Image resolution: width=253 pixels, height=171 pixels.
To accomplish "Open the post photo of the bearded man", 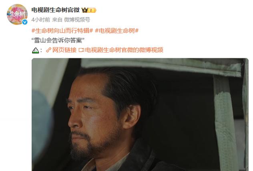I will click(140, 115).
